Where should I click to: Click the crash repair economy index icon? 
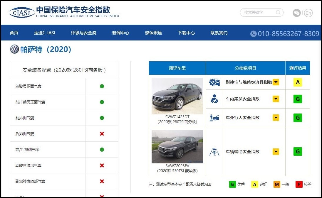coord(214,82)
